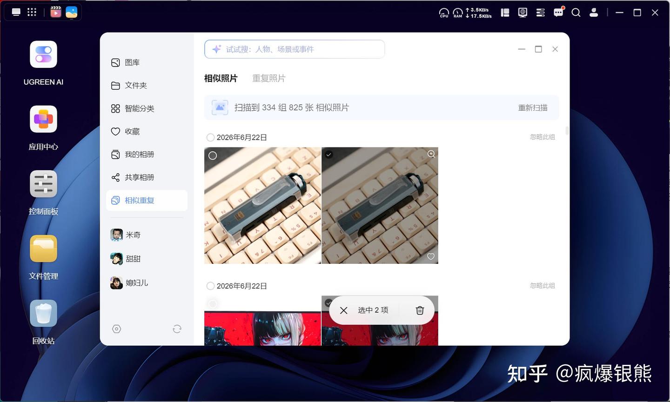Open the monitor icon in the top bar
The width and height of the screenshot is (670, 402).
(523, 13)
